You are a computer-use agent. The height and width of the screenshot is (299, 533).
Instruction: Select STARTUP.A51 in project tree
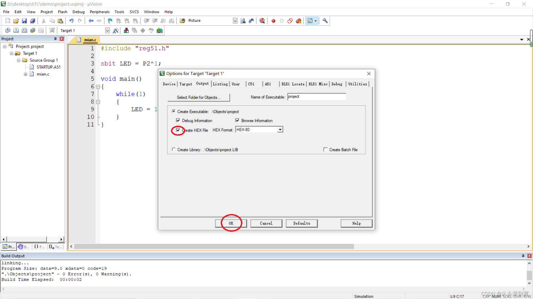48,67
